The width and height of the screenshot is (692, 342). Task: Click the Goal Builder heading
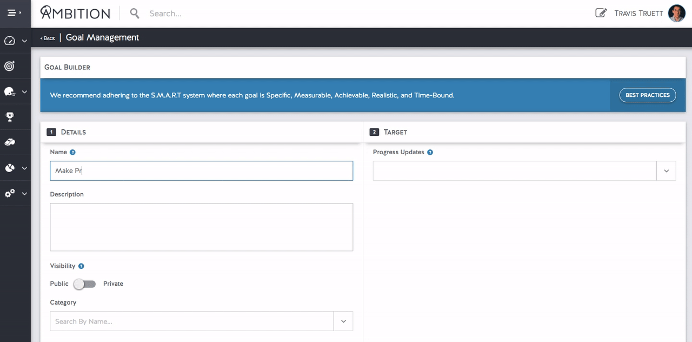point(67,68)
